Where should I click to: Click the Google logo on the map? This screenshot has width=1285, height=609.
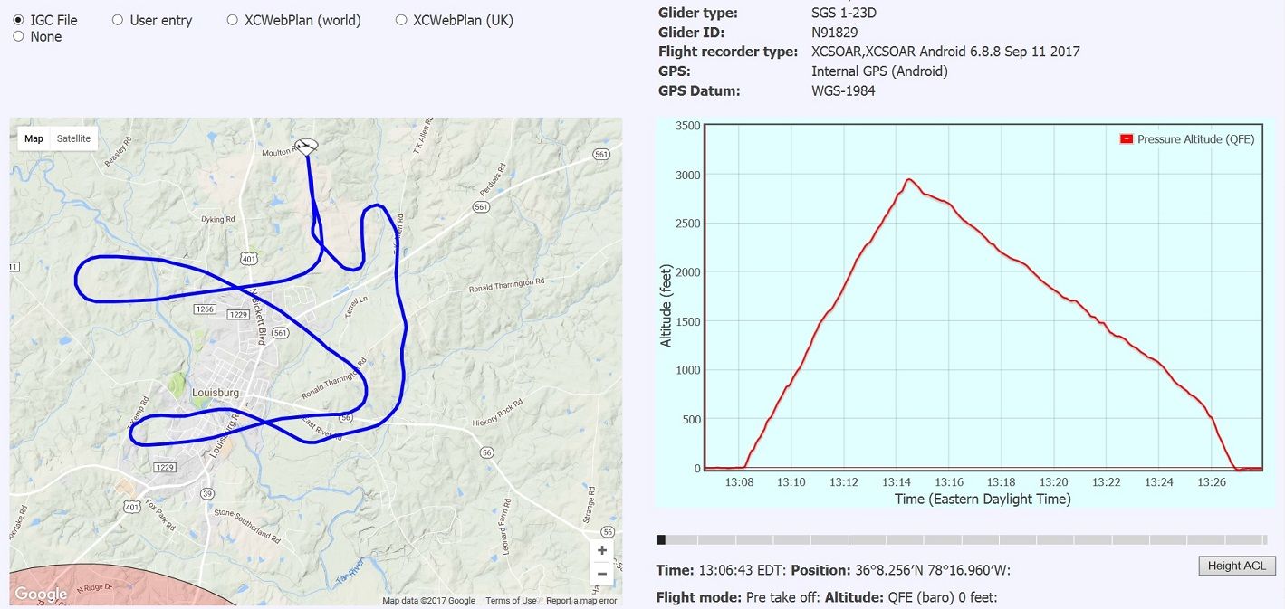pos(41,595)
